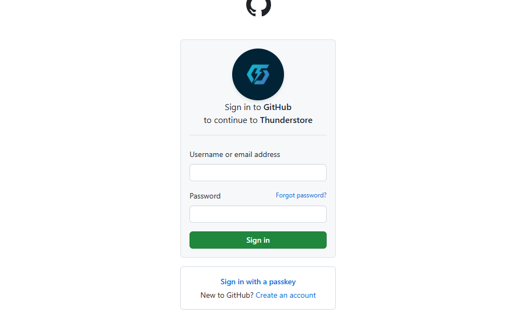This screenshot has height=322, width=514.
Task: Click the bold GitHub word in heading
Action: [x=278, y=107]
